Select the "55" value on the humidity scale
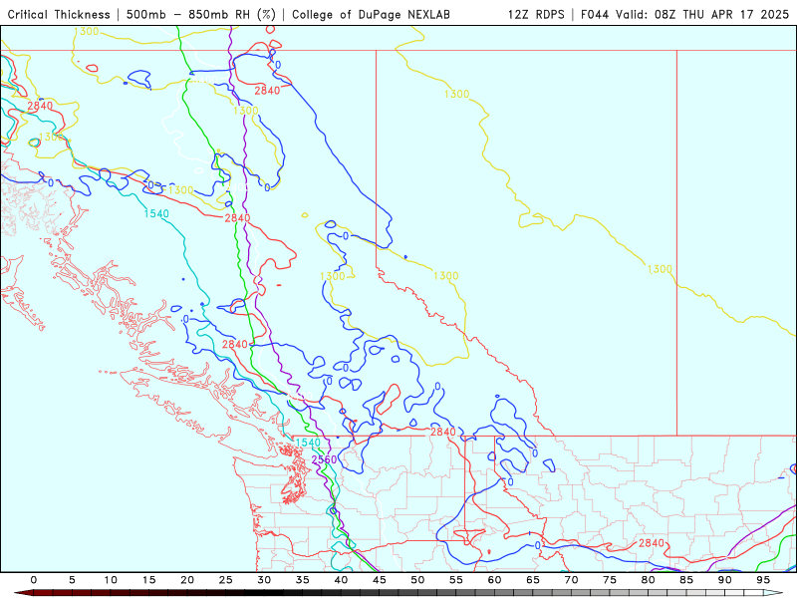 click(456, 580)
